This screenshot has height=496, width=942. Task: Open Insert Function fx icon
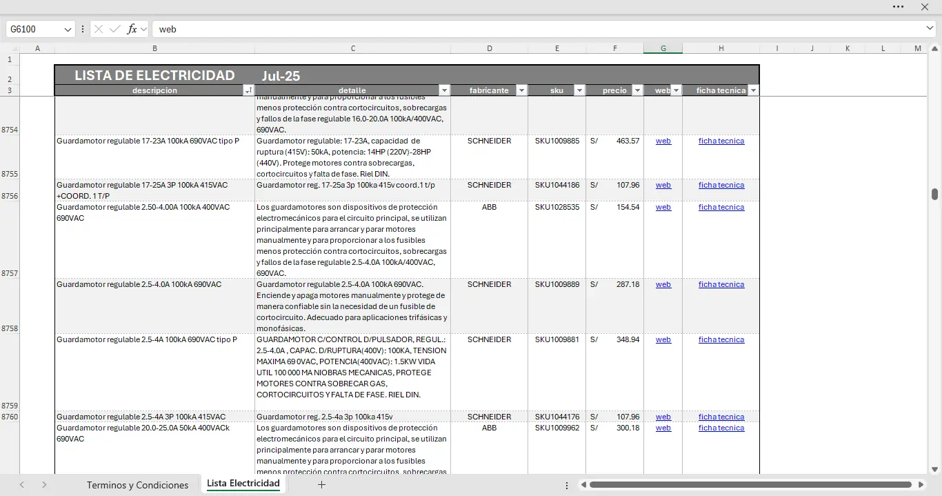tap(132, 29)
